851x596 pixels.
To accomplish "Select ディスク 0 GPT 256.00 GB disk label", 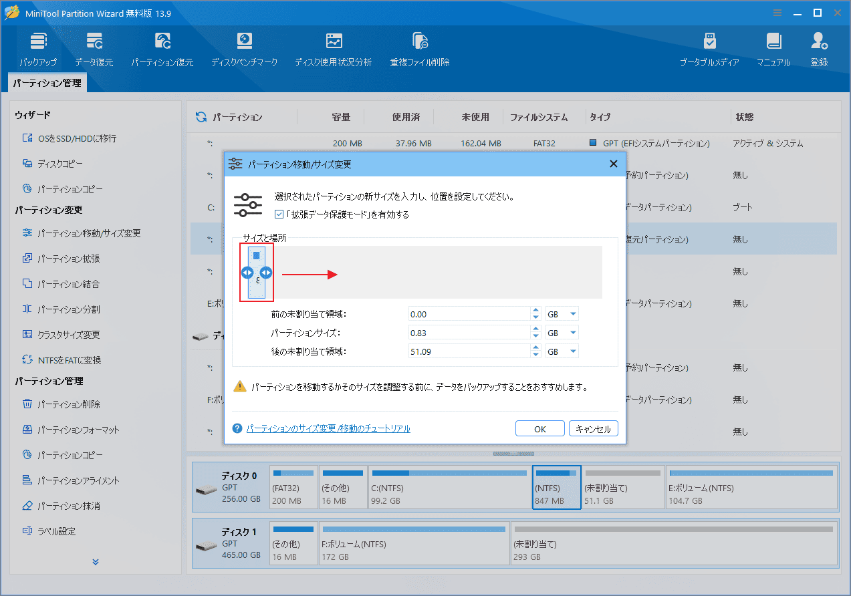I will (231, 488).
